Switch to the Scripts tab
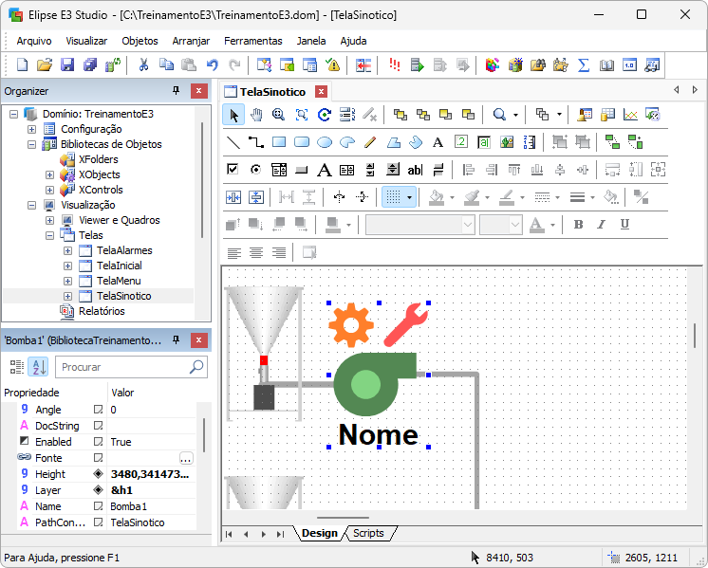The height and width of the screenshot is (568, 708). (x=368, y=533)
